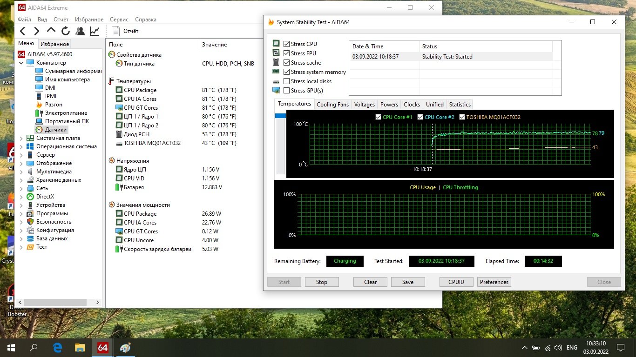
Task: Switch to the Voltages tab
Action: [364, 105]
